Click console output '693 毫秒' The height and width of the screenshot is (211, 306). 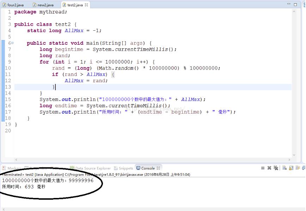click(35, 187)
